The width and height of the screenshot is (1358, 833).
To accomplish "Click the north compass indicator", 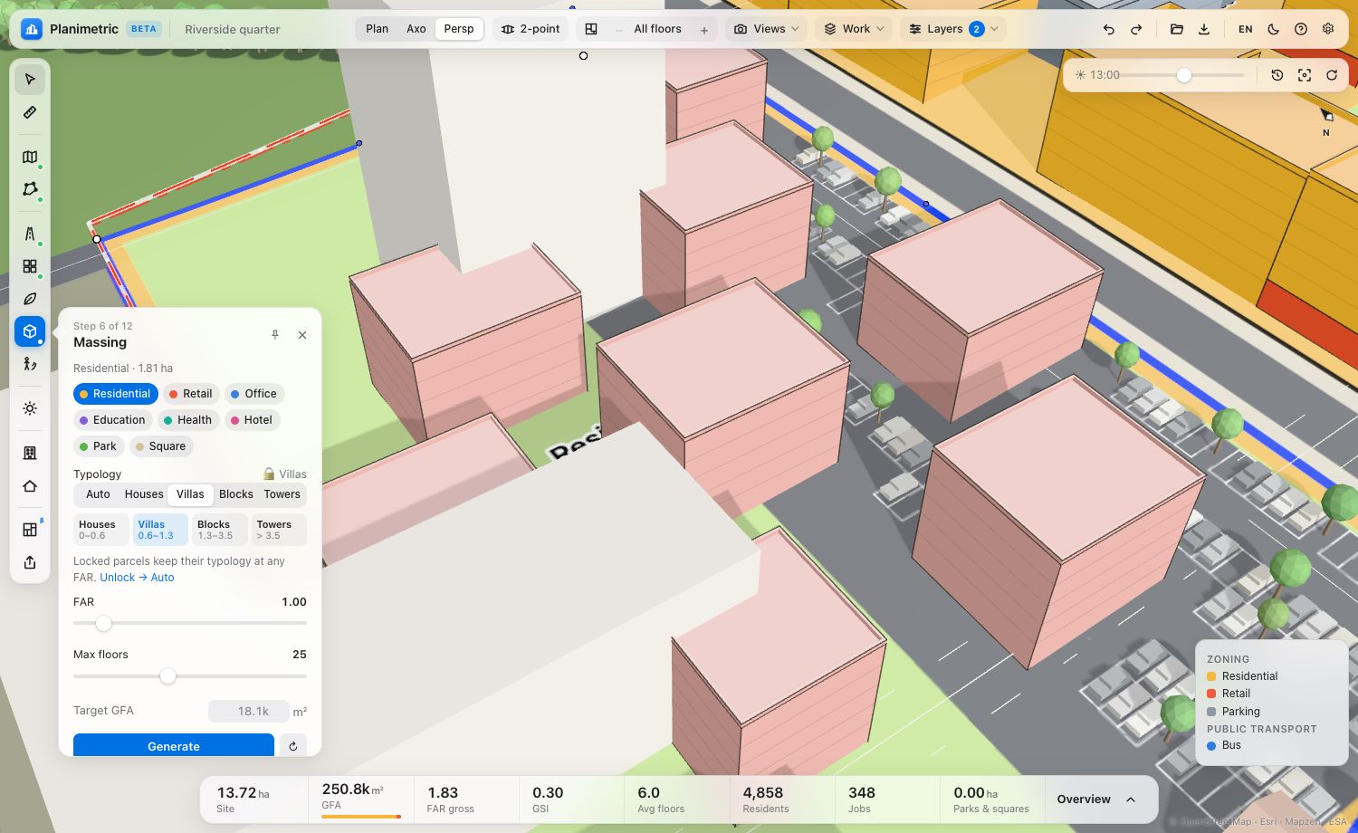I will (x=1326, y=122).
